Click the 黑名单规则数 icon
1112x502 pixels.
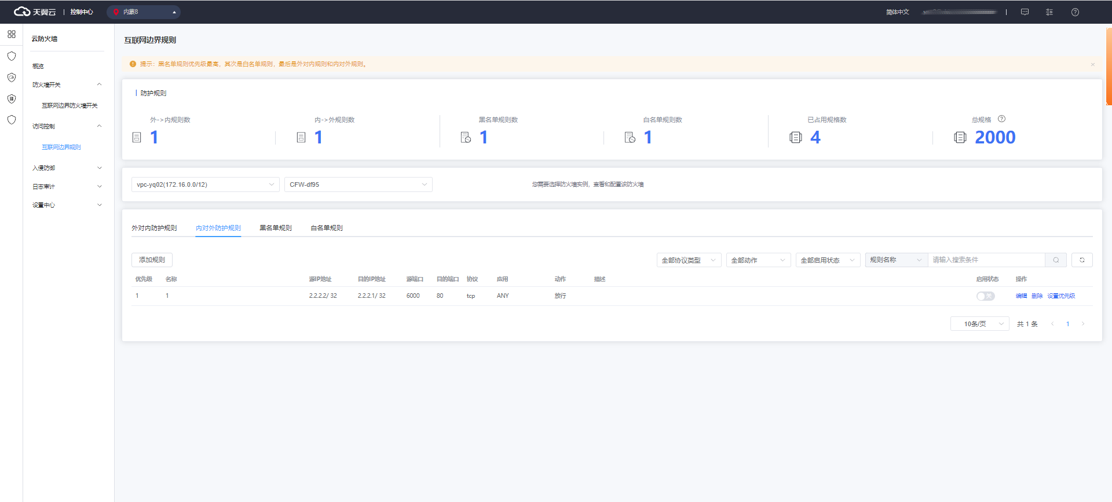(466, 138)
